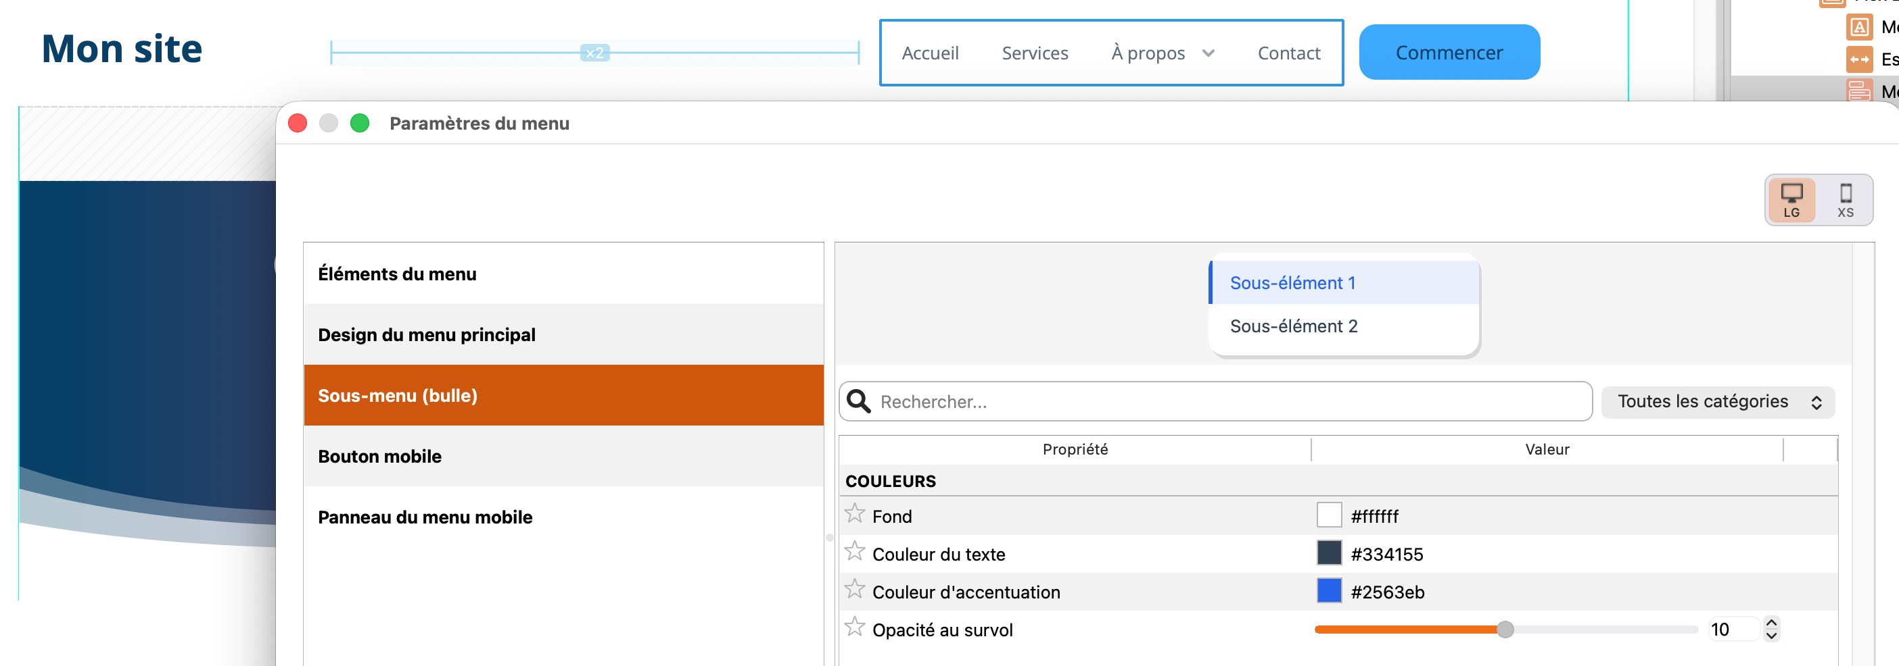
Task: Select Sous-élément 1 in preview
Action: point(1343,283)
